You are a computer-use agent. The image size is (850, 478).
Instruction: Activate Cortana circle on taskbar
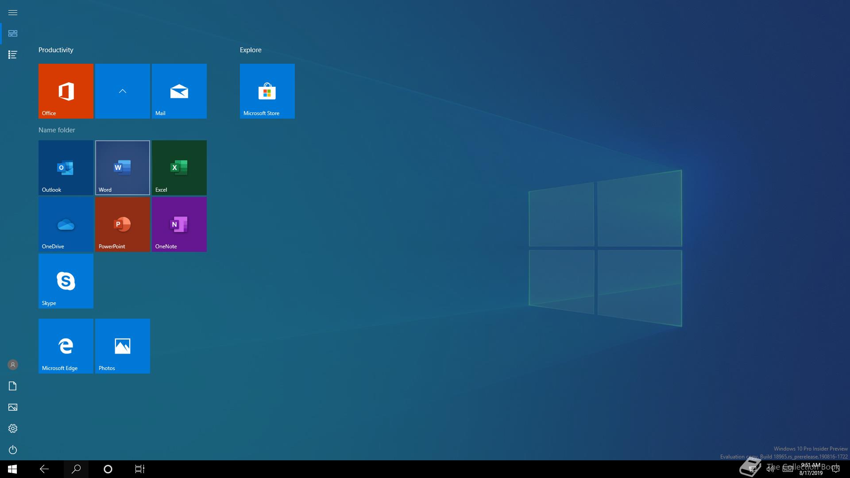tap(108, 469)
